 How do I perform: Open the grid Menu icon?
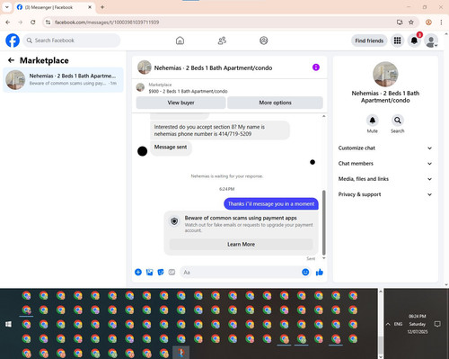coord(397,40)
